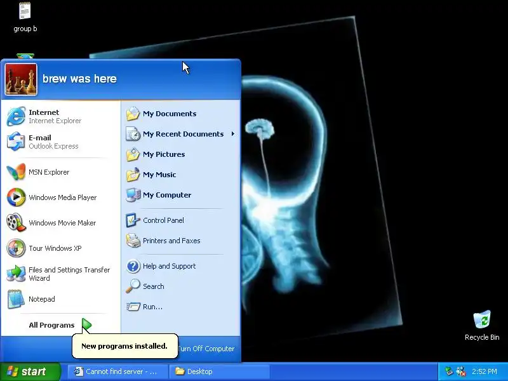508x381 pixels.
Task: Click the Help and Support question mark icon
Action: tap(133, 266)
